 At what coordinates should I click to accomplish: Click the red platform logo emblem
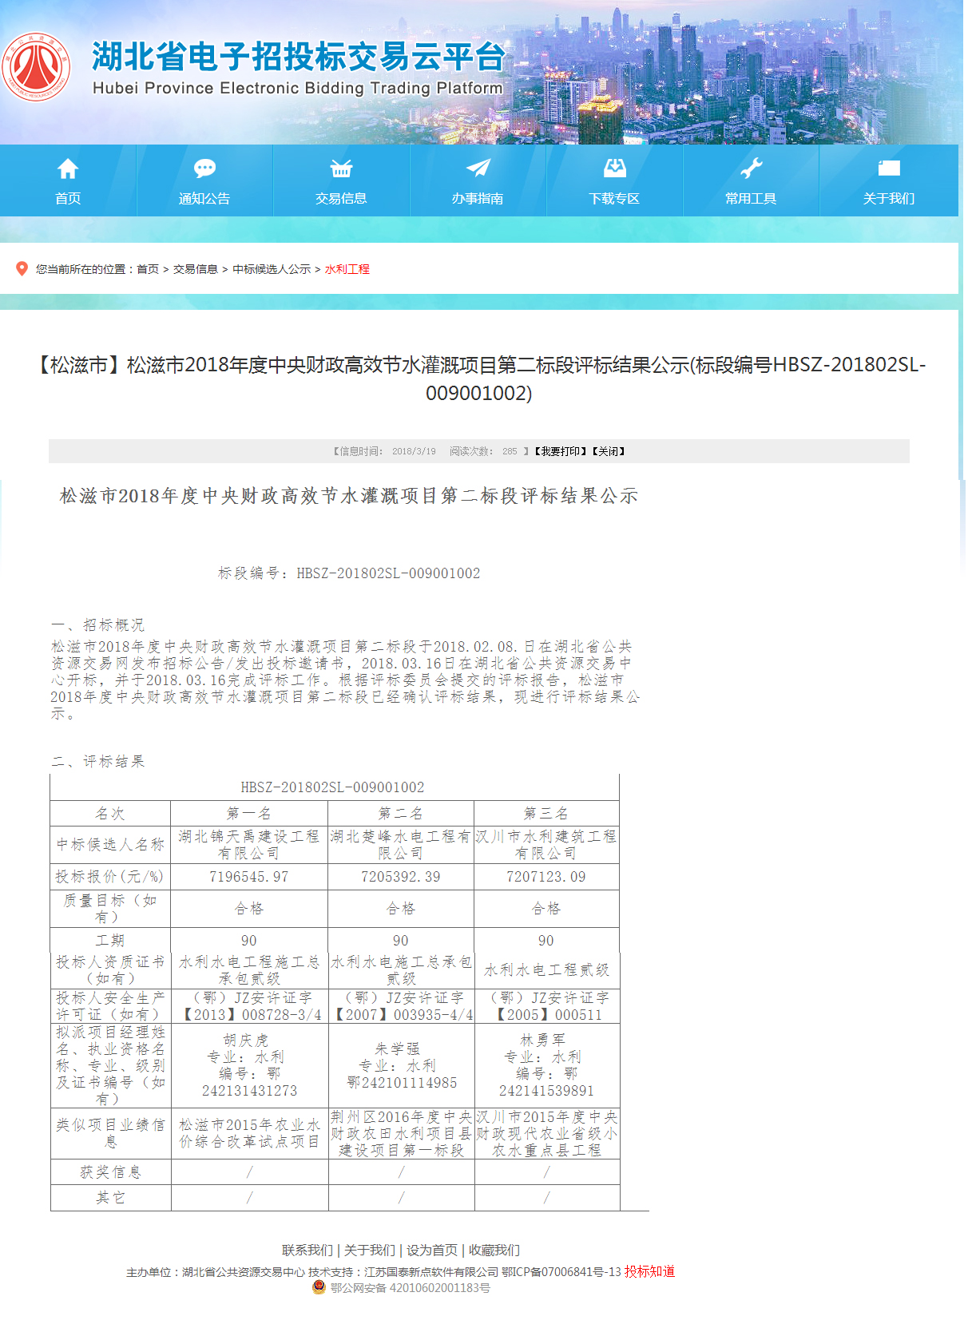pyautogui.click(x=36, y=67)
